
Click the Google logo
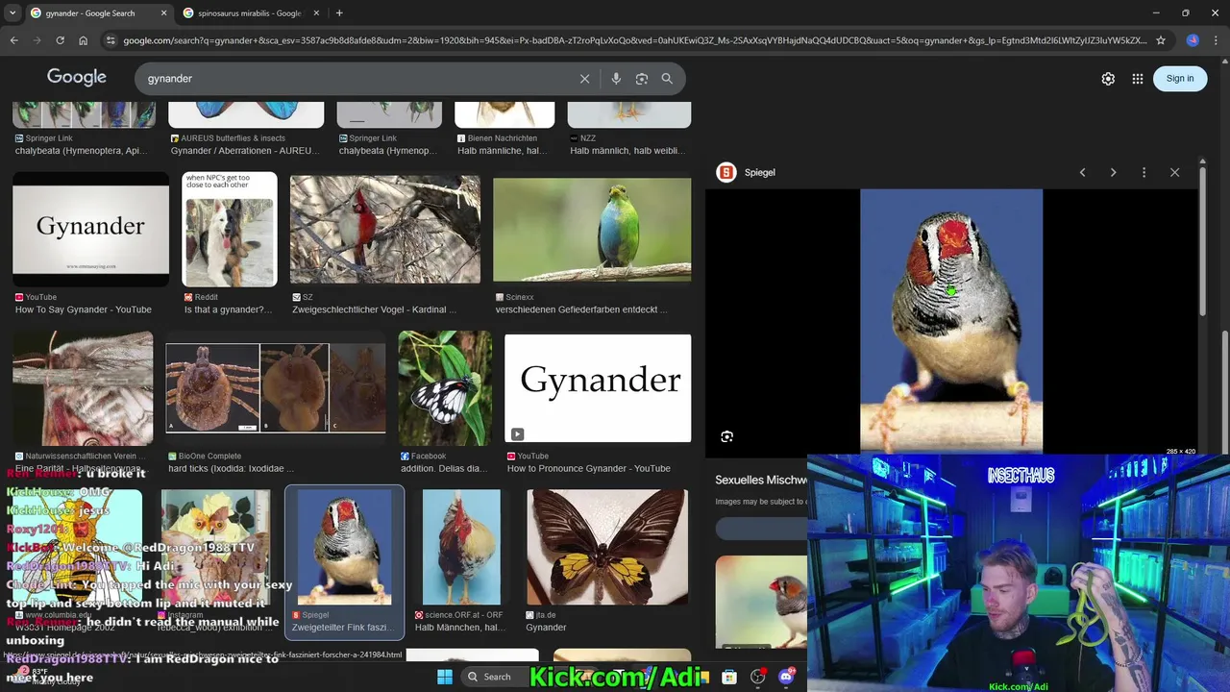[77, 78]
